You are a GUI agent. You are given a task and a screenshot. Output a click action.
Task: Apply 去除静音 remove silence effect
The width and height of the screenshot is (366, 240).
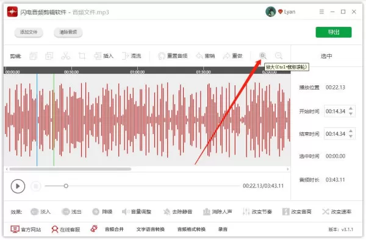[x=178, y=212]
